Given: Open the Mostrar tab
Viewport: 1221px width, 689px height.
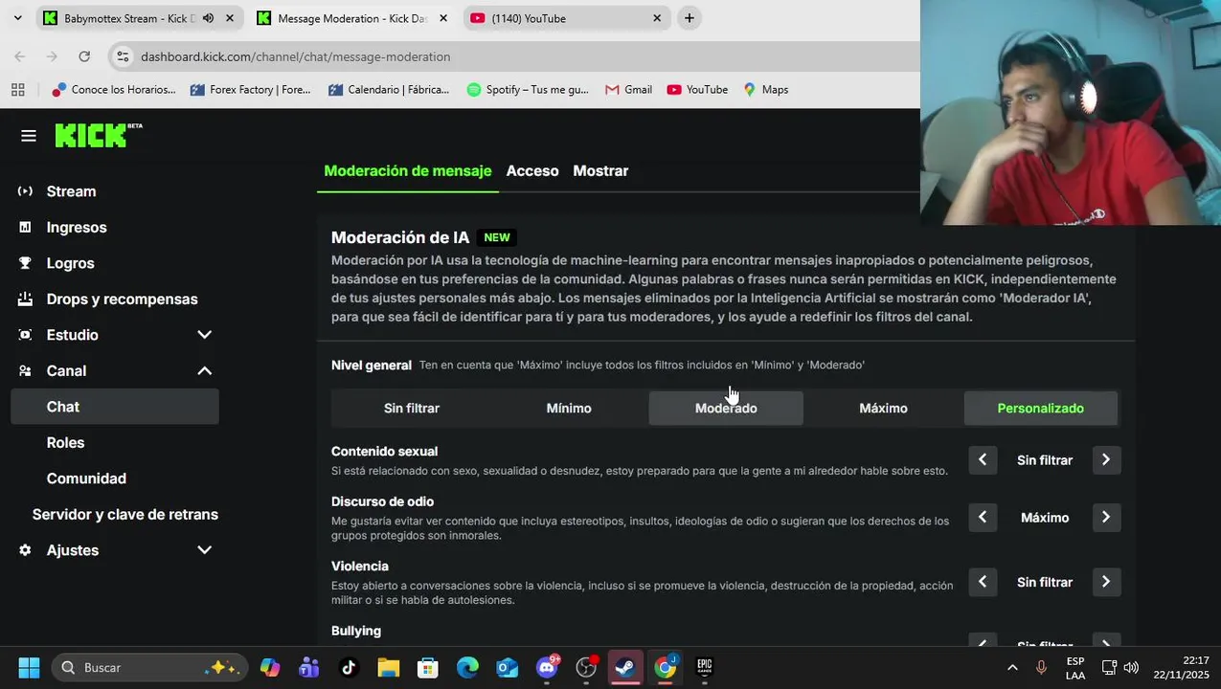Looking at the screenshot, I should (600, 171).
